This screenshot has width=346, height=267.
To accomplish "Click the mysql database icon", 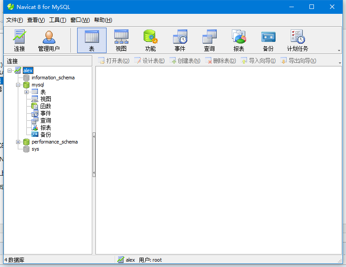I will (26, 85).
